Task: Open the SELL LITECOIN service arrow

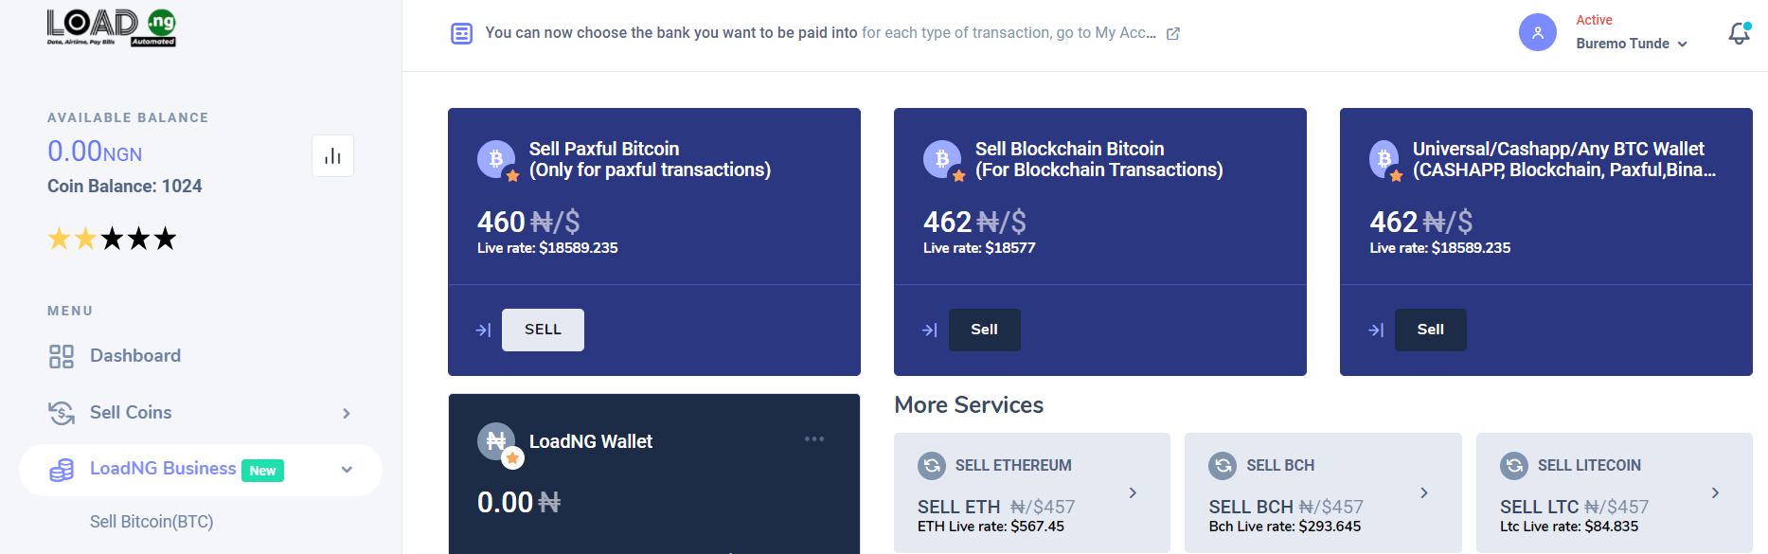Action: 1715,492
